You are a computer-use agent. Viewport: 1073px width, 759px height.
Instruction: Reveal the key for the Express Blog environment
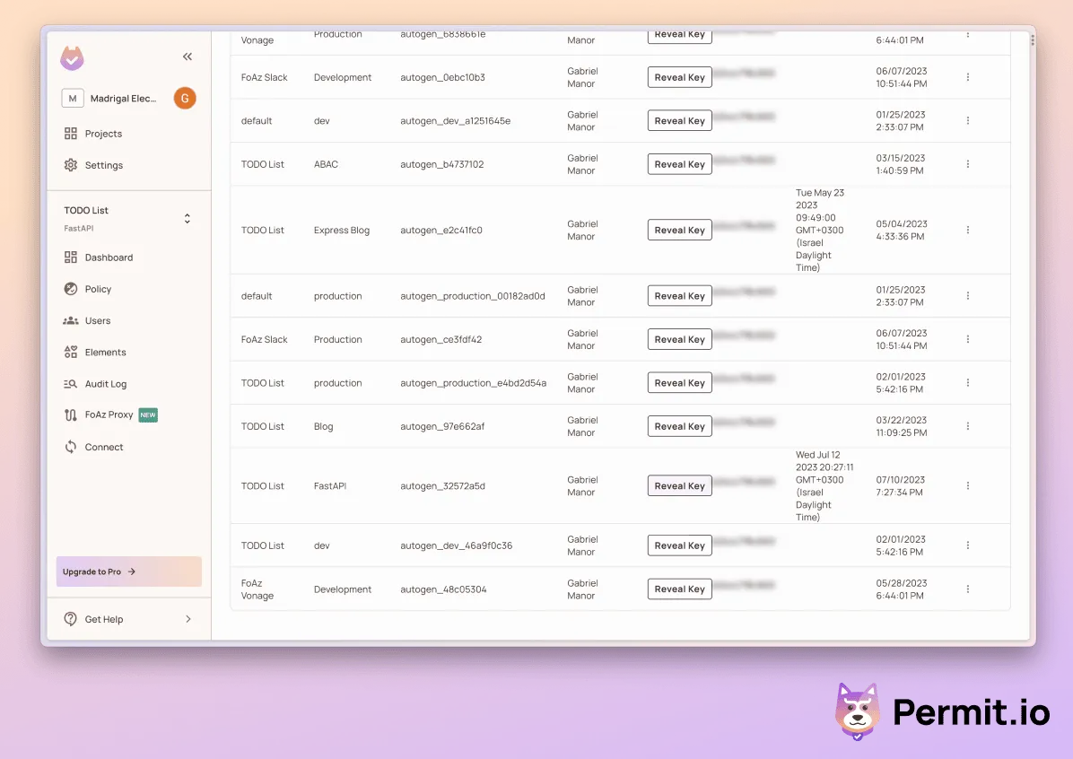click(x=679, y=230)
